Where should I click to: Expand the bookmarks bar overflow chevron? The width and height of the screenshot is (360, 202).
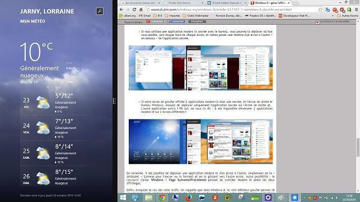point(332,16)
